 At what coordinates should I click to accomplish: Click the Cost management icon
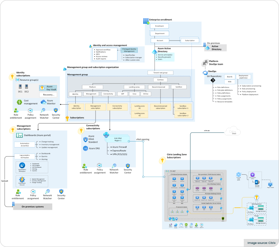click(x=19, y=102)
